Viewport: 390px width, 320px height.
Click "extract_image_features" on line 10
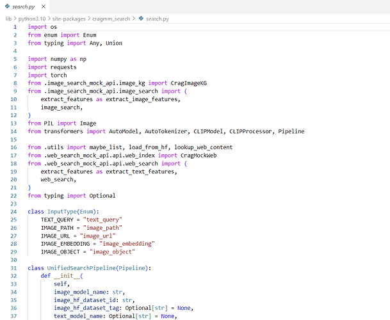click(x=142, y=99)
